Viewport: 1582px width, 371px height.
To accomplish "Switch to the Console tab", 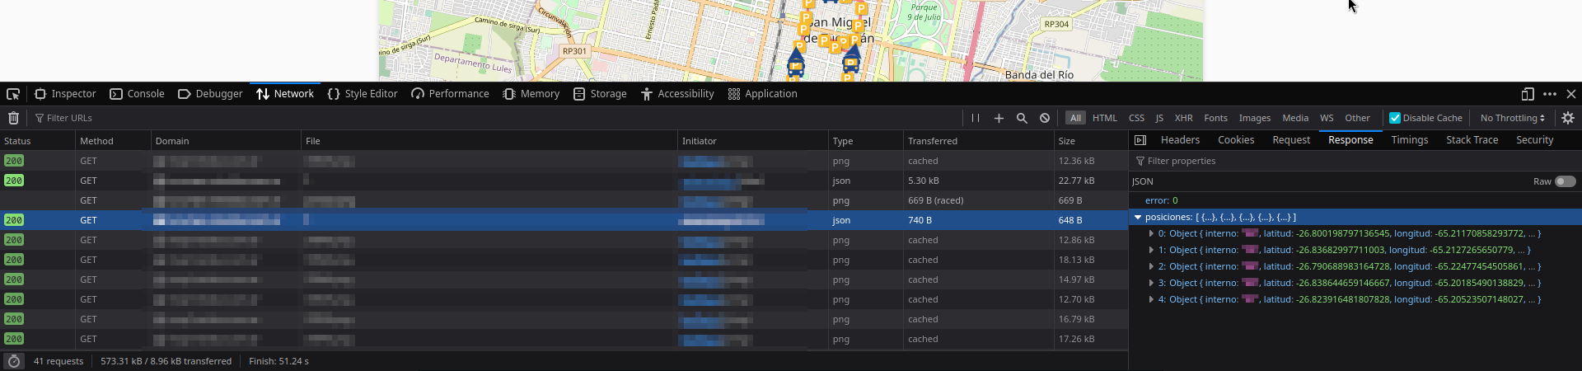I will tap(138, 94).
